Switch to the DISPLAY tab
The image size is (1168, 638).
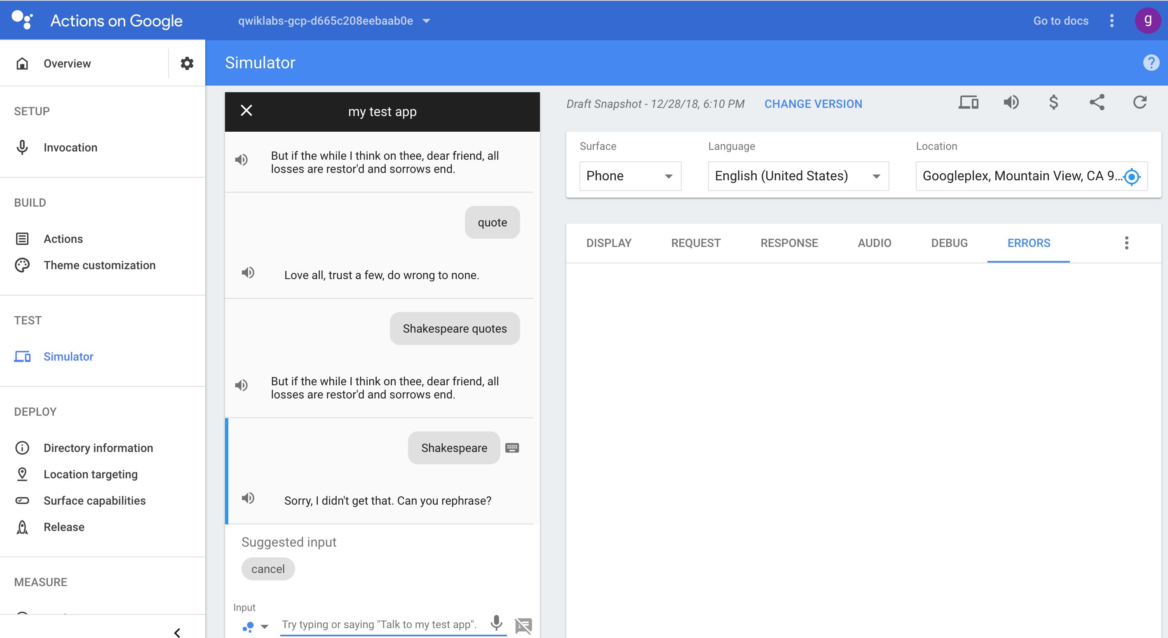pos(609,243)
